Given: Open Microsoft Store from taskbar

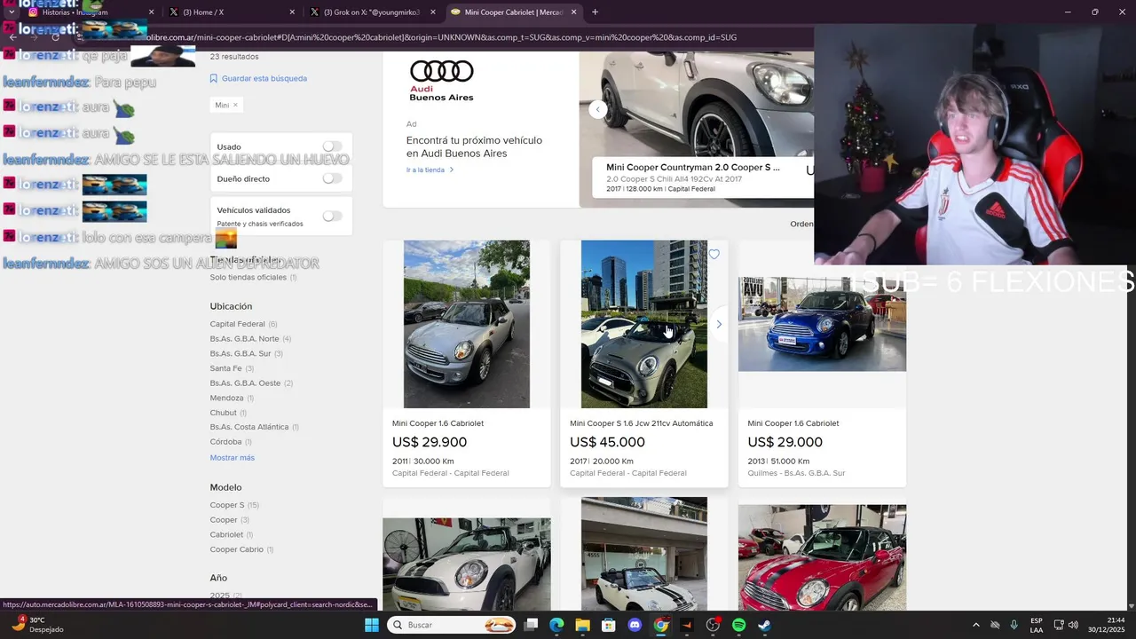Looking at the screenshot, I should [x=608, y=625].
